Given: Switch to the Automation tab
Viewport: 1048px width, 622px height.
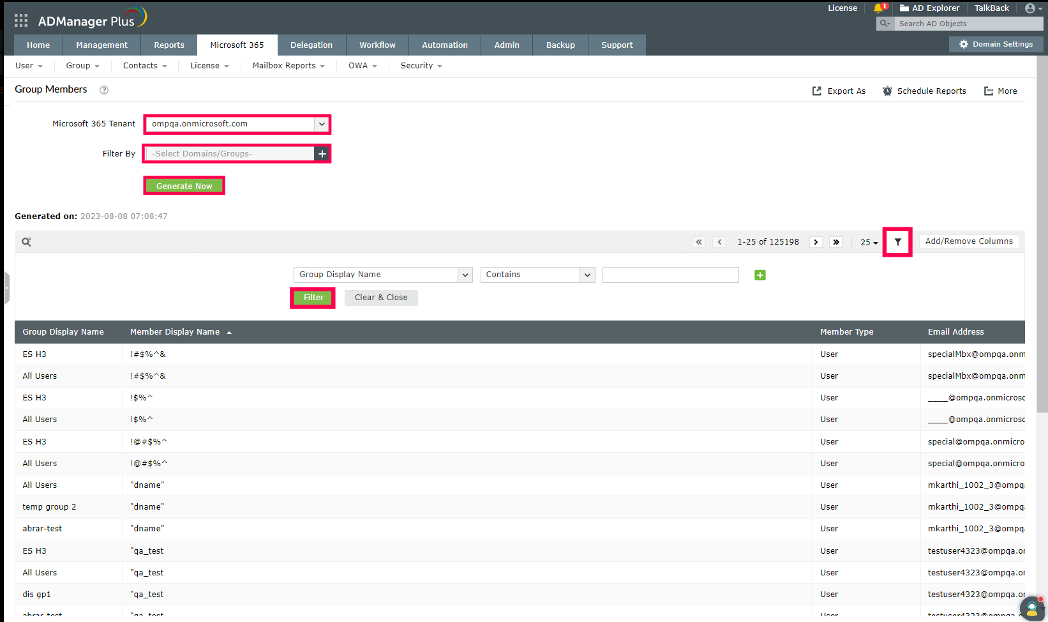Looking at the screenshot, I should [x=445, y=45].
